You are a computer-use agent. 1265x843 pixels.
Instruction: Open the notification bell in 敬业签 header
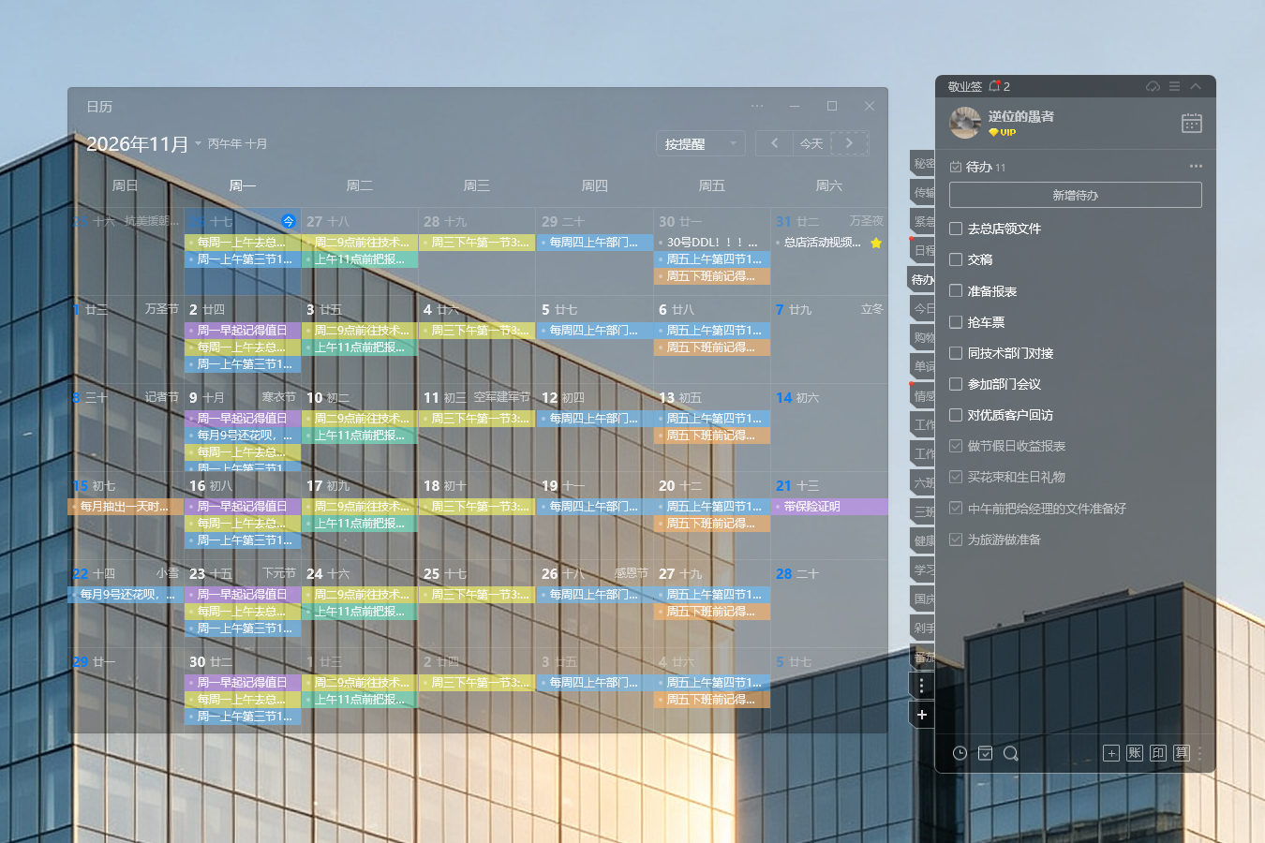pyautogui.click(x=995, y=86)
